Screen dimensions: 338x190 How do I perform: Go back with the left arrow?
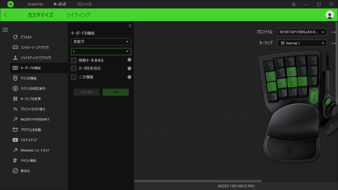(x=6, y=15)
